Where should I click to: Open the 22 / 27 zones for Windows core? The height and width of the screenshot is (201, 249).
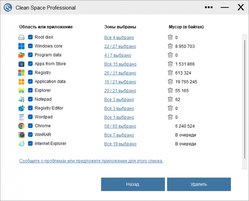[x=120, y=46]
